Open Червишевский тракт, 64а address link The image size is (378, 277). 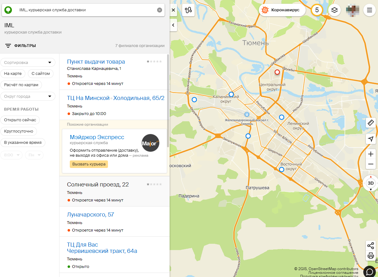pos(102,251)
